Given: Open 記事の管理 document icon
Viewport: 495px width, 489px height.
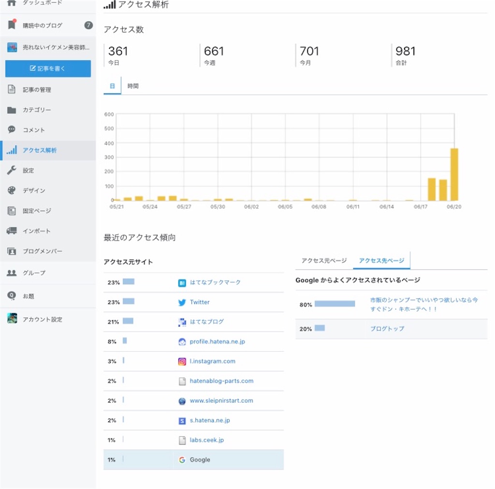Looking at the screenshot, I should [12, 89].
